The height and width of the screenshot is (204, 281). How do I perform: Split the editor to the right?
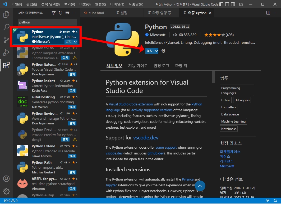268,13
